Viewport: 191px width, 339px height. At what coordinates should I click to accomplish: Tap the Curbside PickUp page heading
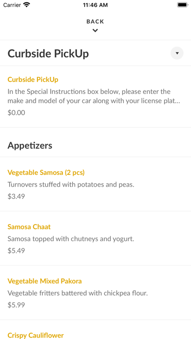coord(48,54)
